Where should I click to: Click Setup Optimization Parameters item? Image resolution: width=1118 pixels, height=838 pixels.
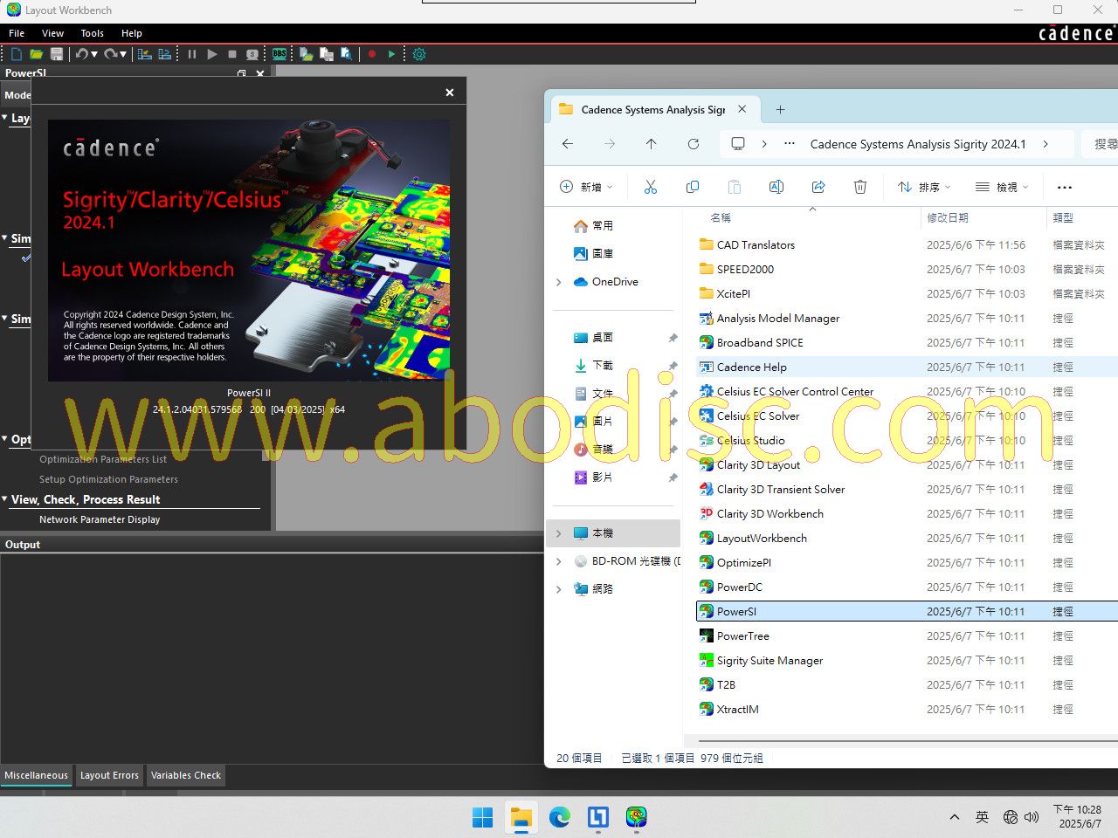point(108,479)
